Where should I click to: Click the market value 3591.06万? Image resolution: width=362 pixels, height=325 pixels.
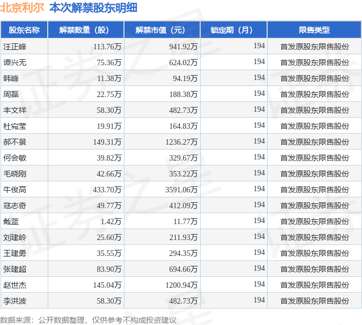182,190
